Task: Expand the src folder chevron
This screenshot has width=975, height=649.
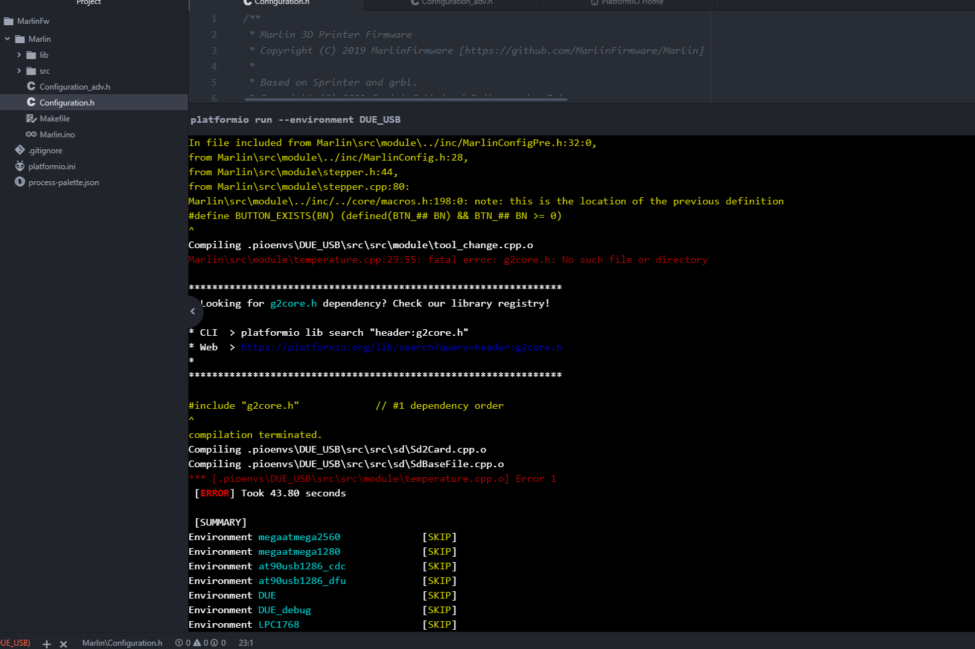Action: (x=19, y=71)
